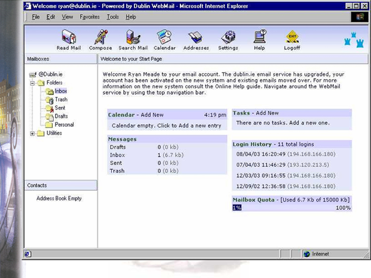Open the Personal folder

64,125
